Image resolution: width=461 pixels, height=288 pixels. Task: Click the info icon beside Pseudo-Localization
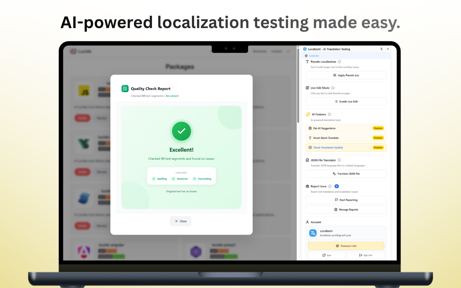tap(339, 62)
